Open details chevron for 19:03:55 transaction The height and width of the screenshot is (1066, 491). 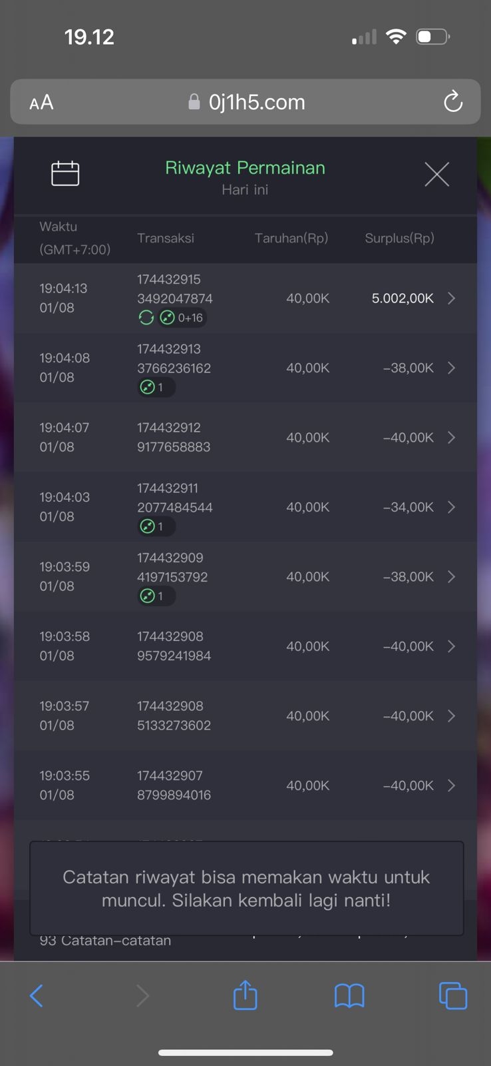coord(452,786)
